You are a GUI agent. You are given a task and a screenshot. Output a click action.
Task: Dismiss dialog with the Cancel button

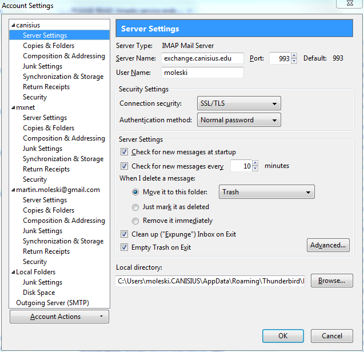pos(332,336)
